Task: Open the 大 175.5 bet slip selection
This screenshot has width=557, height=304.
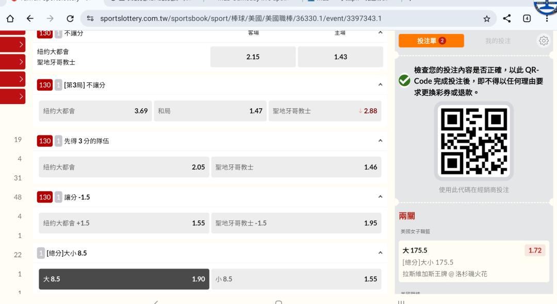Action: (x=474, y=261)
